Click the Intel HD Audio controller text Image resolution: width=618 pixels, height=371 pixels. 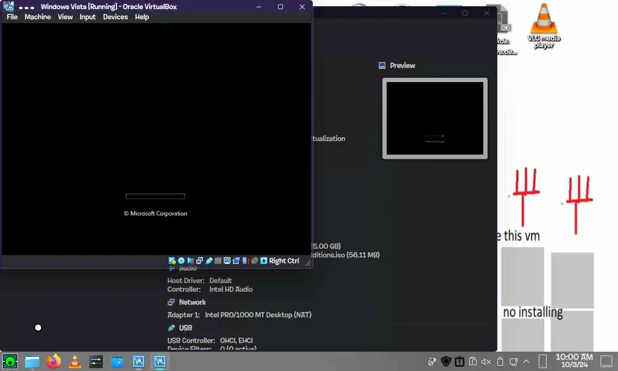[231, 289]
